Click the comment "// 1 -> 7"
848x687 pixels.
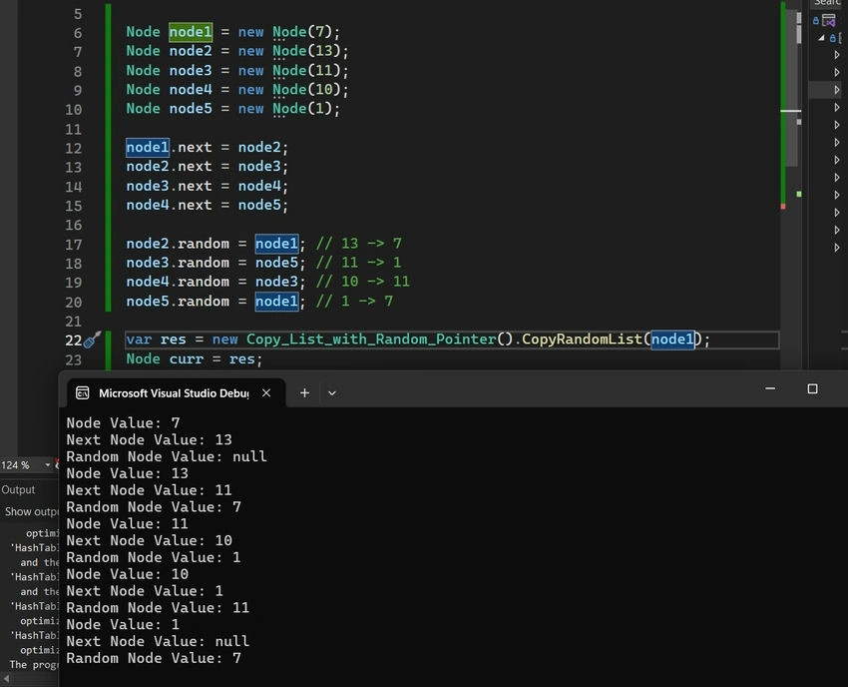click(354, 301)
